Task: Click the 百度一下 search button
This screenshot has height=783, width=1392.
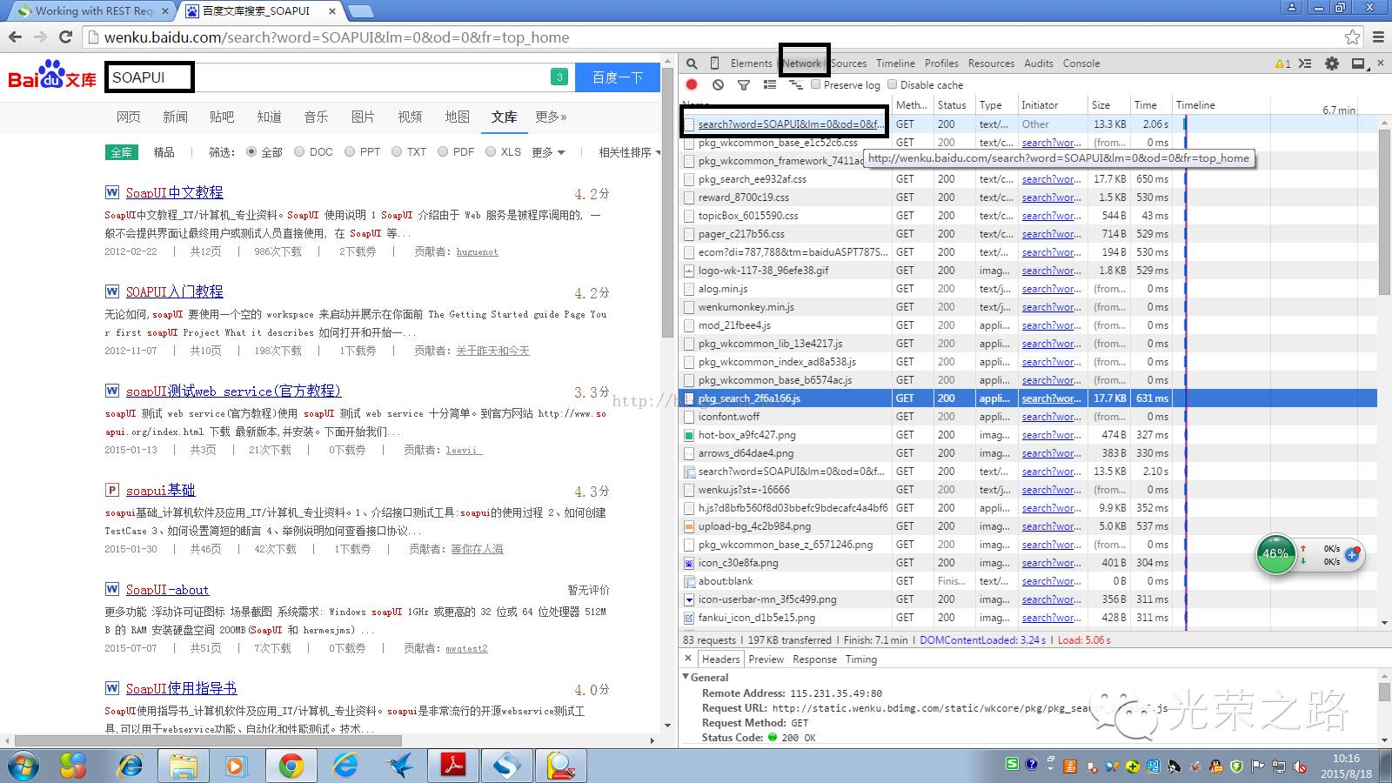Action: 618,77
